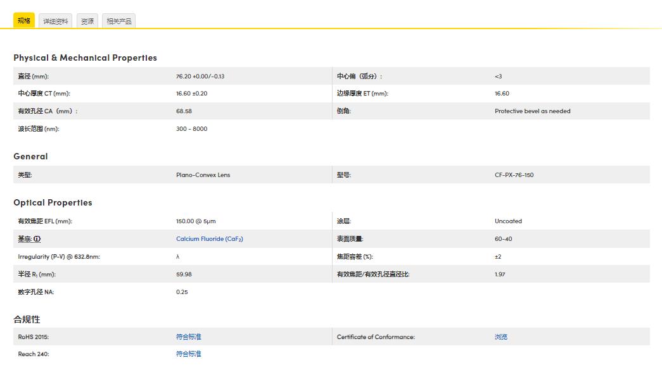Click the Physical & Mechanical Properties heading
Viewport: 662px width, 375px height.
pos(86,58)
